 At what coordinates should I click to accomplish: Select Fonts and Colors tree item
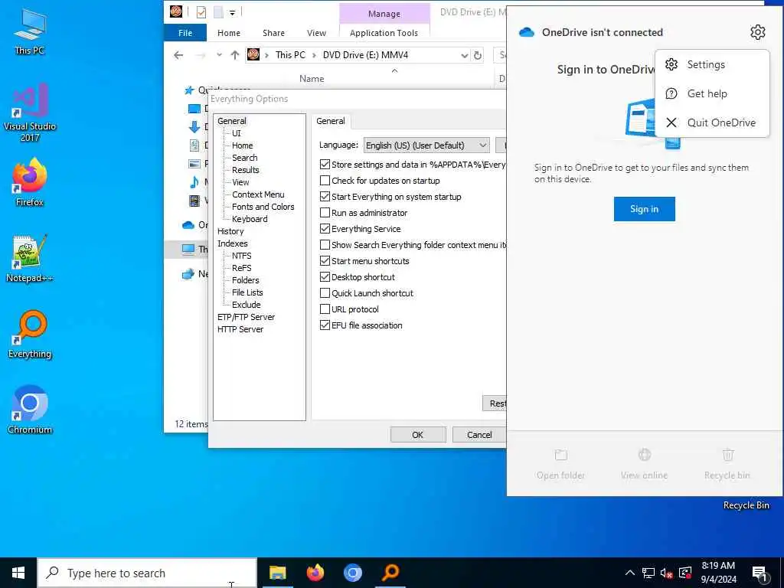pyautogui.click(x=263, y=207)
